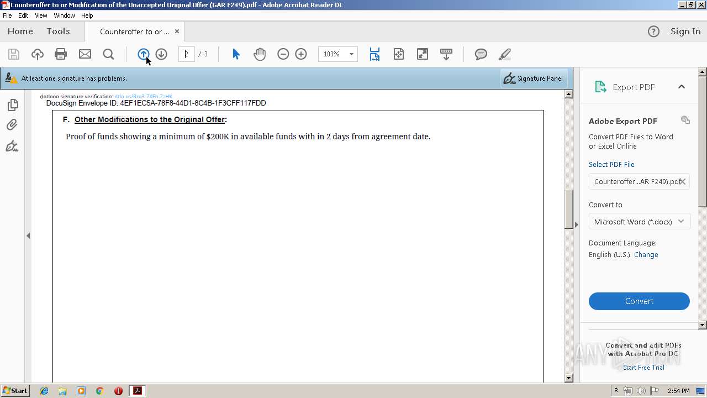Switch to the Home tab
This screenshot has height=398, width=707.
point(20,32)
